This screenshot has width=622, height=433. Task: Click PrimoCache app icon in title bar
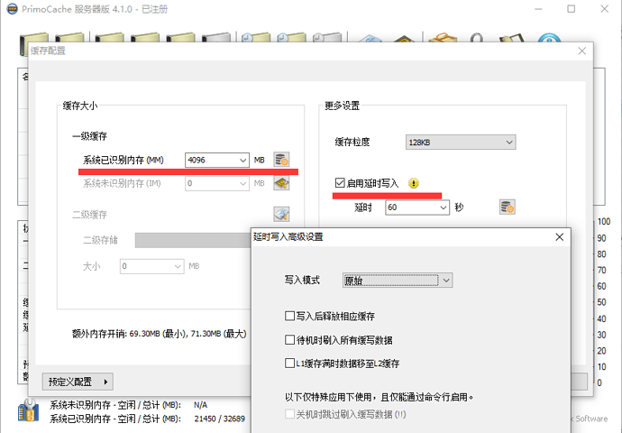pos(13,9)
